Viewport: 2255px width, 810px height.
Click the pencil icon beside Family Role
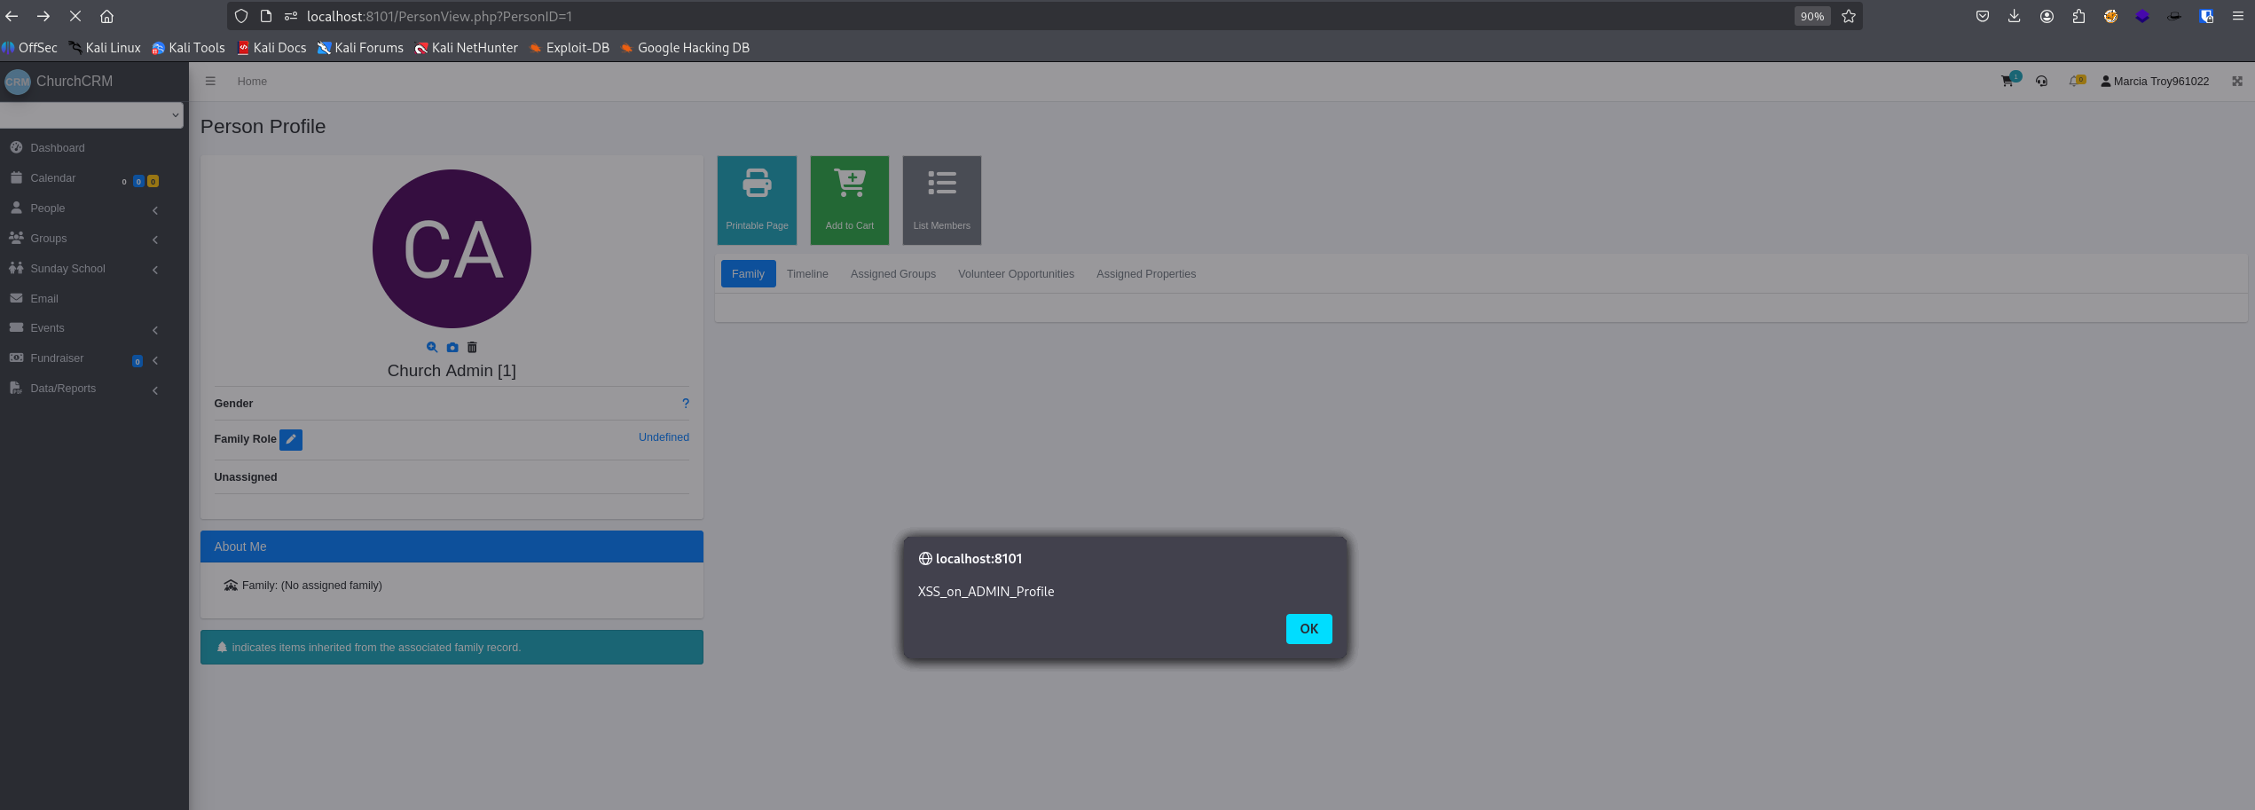point(291,439)
